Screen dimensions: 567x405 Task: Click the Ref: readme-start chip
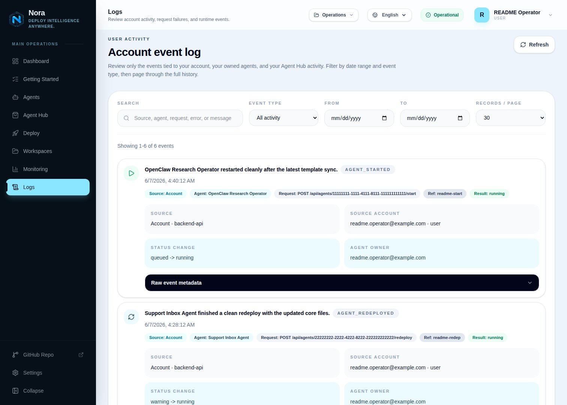[x=445, y=193]
